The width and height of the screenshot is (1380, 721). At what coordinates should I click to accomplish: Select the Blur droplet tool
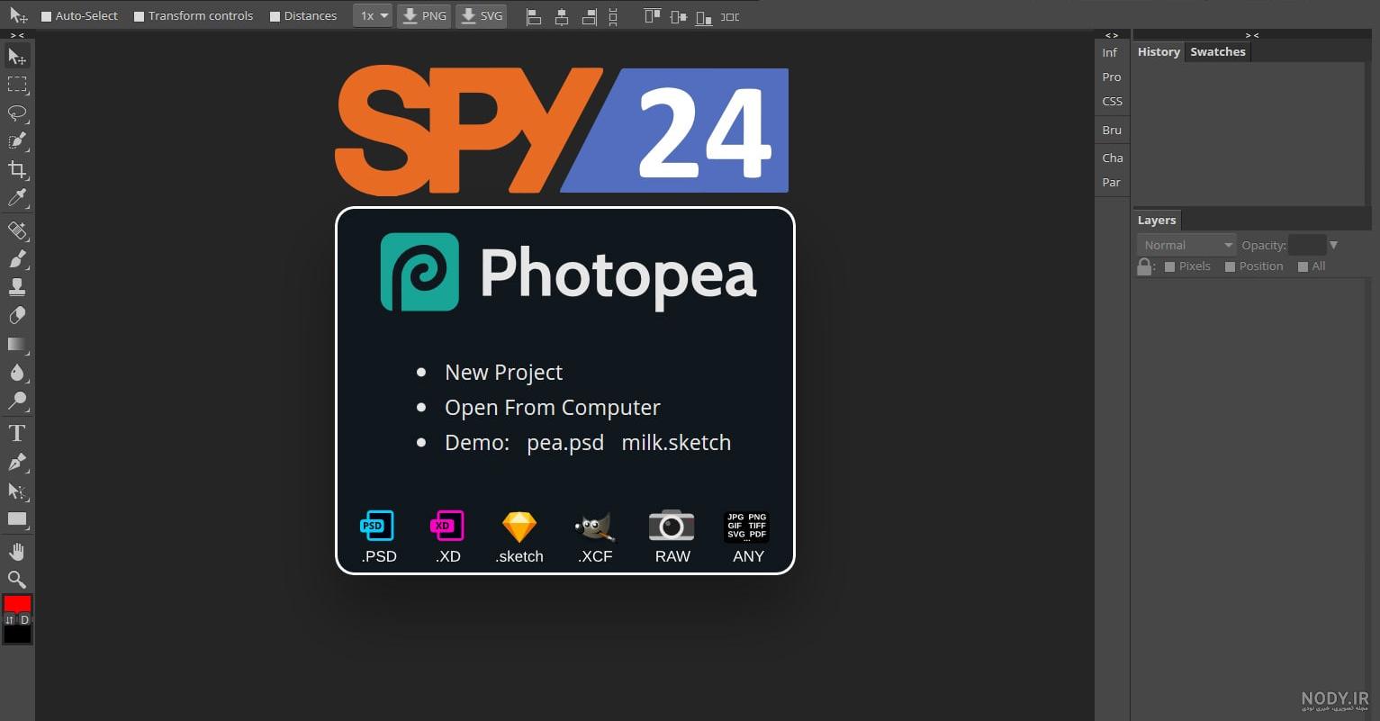coord(17,373)
